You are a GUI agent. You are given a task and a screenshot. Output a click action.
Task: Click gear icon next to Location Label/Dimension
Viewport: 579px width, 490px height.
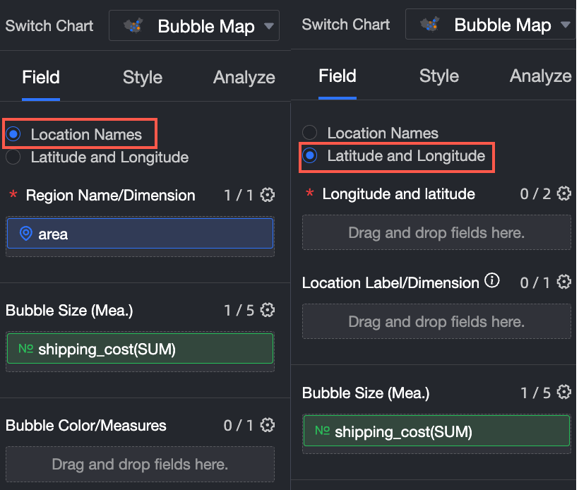click(563, 282)
